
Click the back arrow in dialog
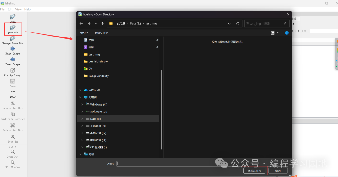point(81,23)
